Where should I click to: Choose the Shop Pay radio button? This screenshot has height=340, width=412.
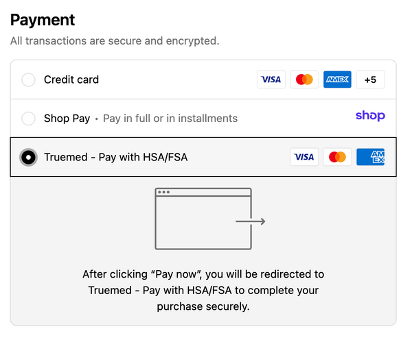click(28, 118)
